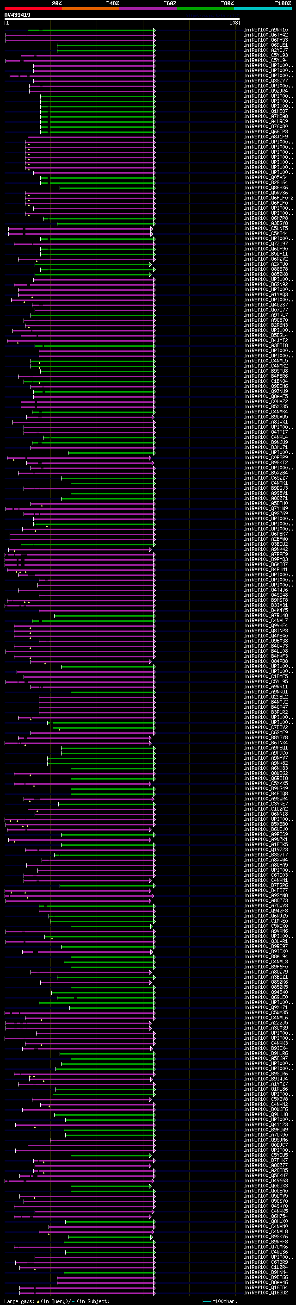
Task: Click hit label UniRef100_B2GU64
Action: click(x=265, y=183)
